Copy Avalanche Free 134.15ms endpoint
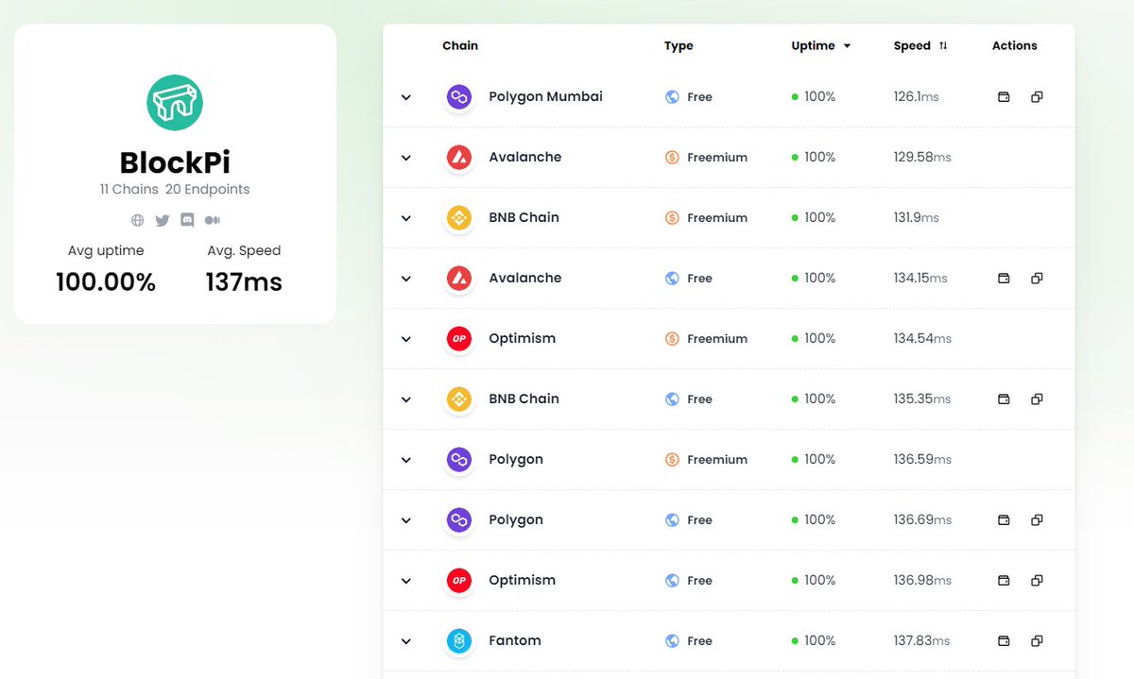The image size is (1134, 679). tap(1037, 278)
